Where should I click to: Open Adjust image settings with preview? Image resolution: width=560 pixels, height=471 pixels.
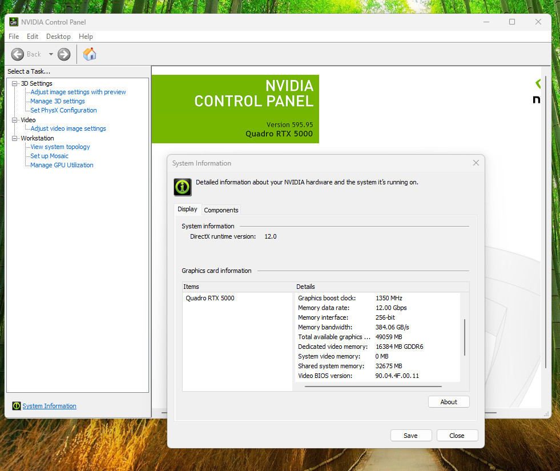(x=78, y=92)
